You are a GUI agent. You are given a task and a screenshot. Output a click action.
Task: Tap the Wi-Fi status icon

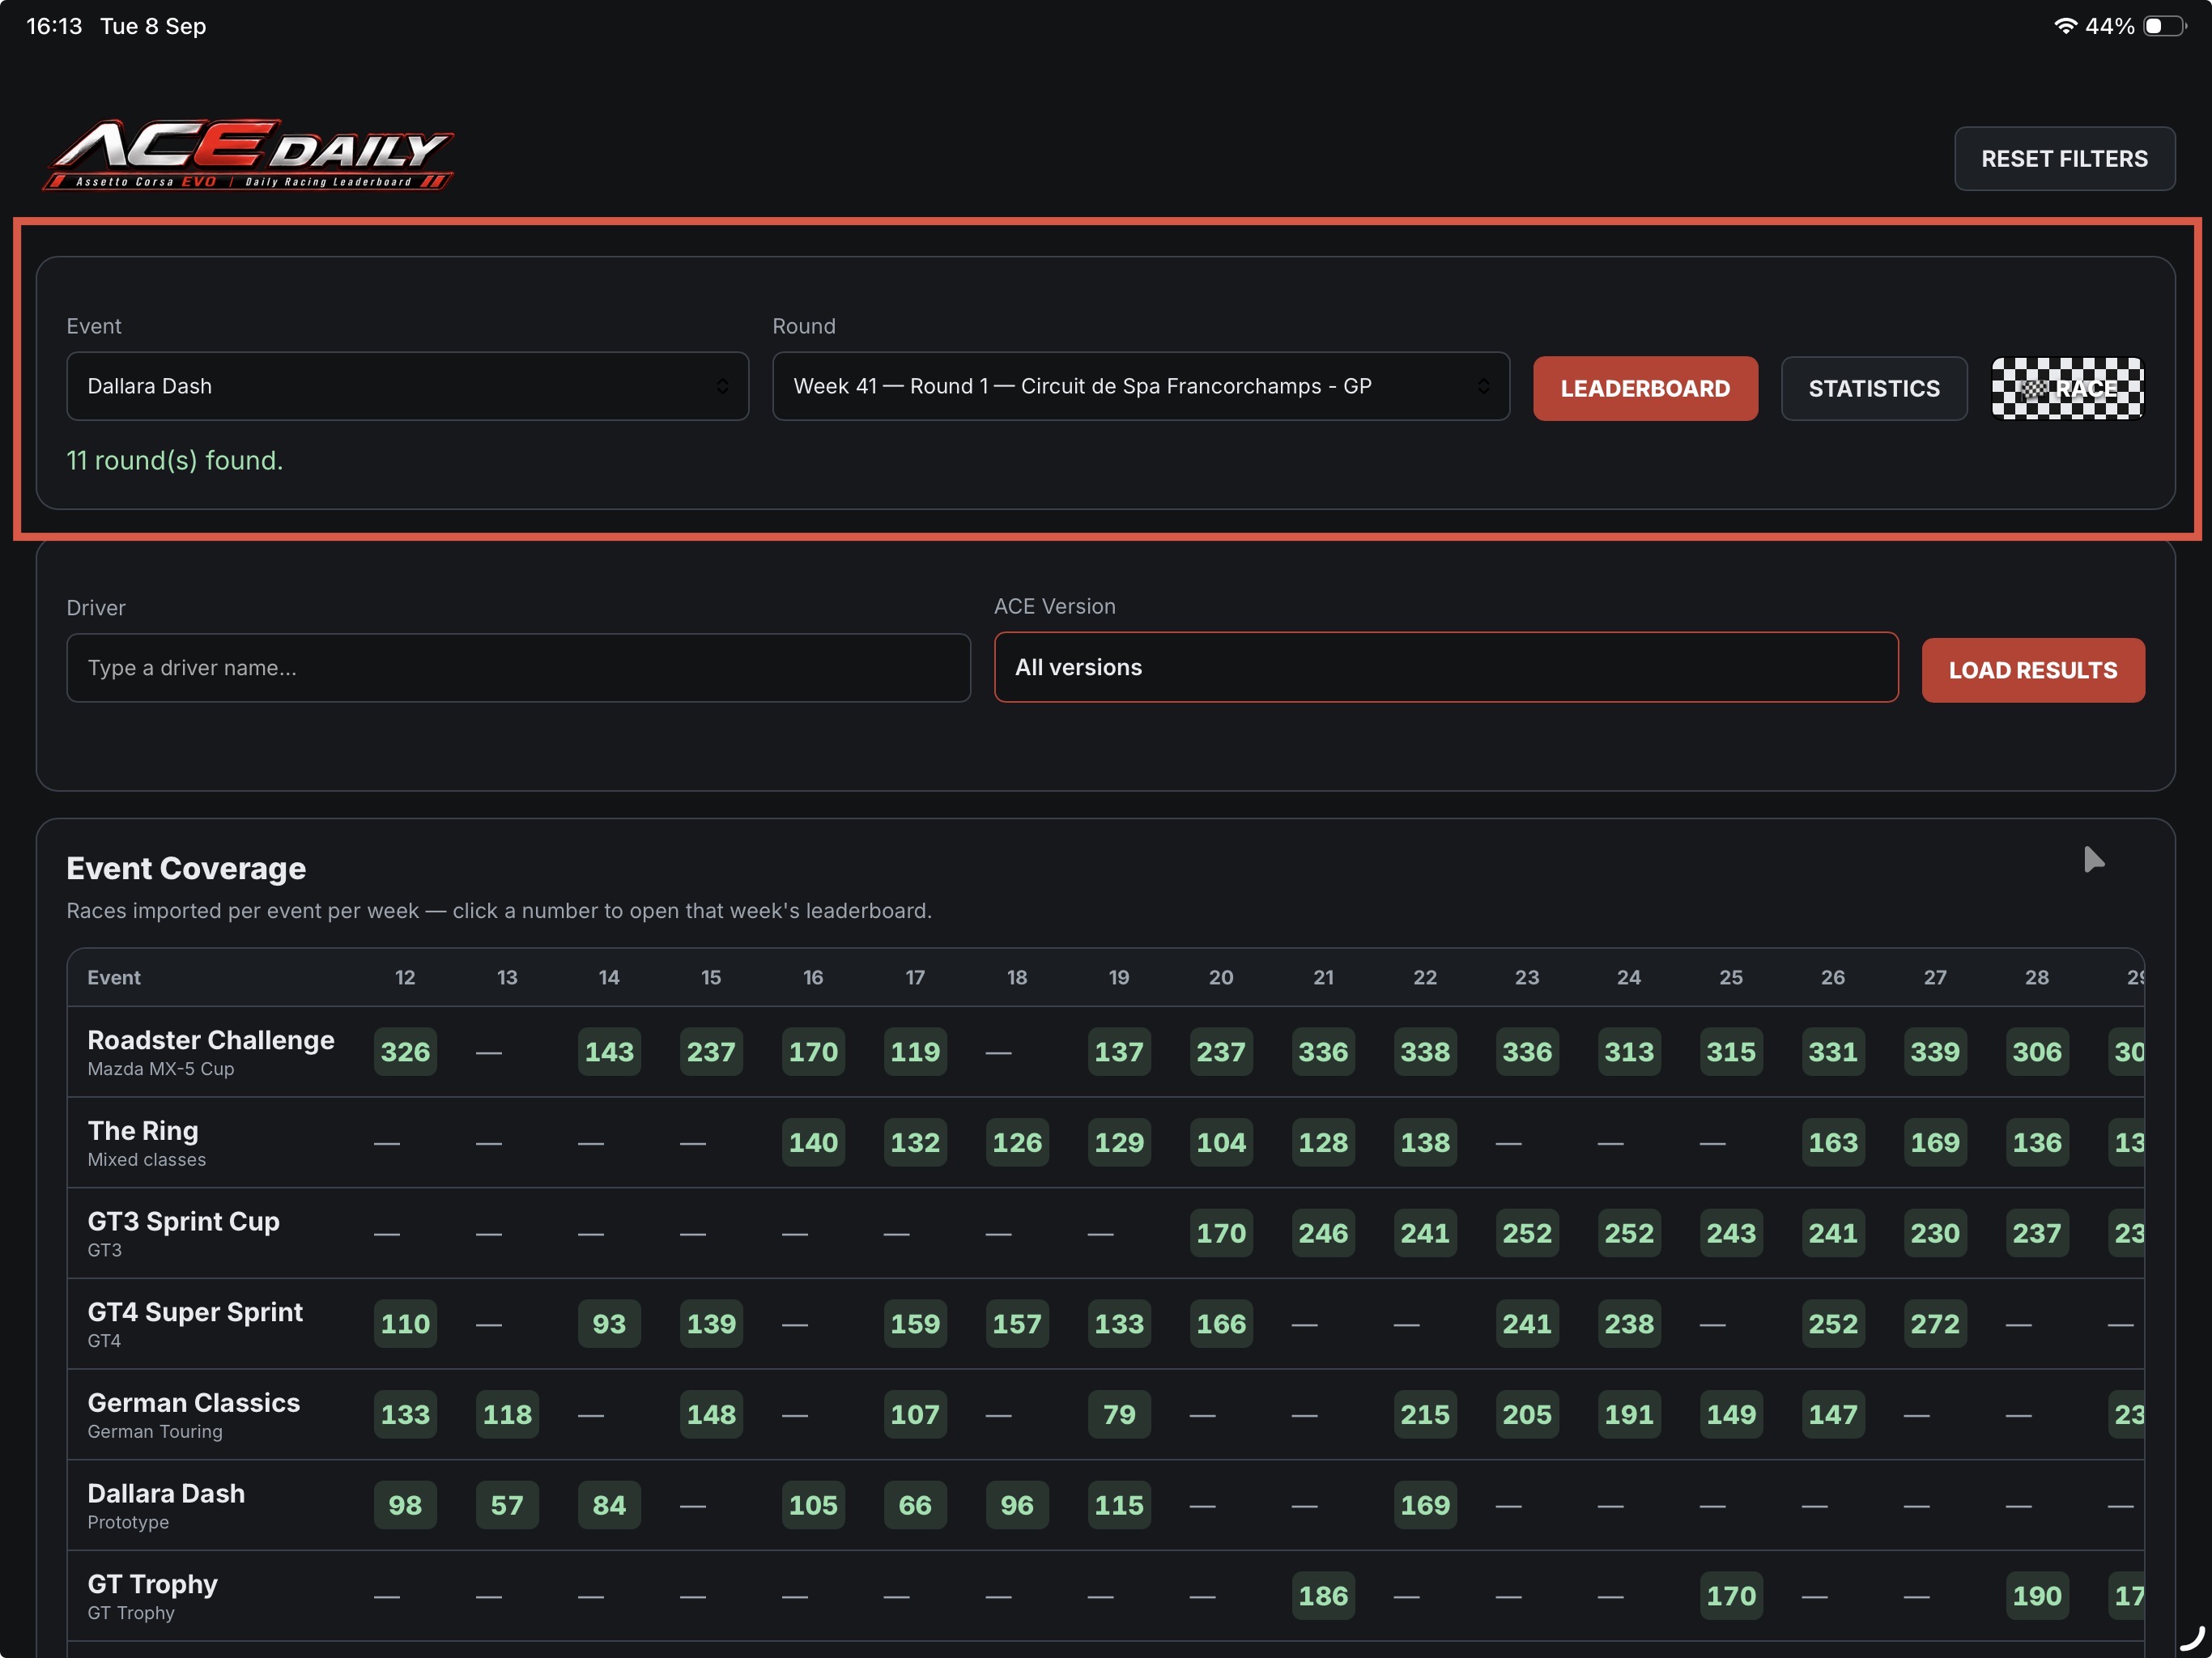point(2065,26)
